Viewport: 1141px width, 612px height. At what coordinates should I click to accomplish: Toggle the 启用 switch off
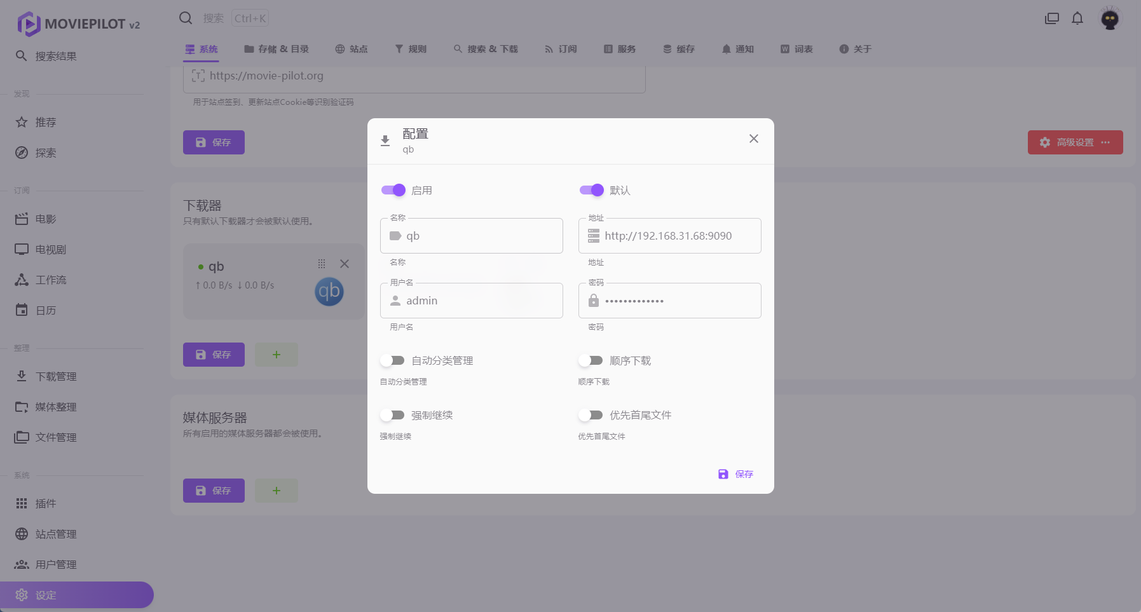click(393, 190)
